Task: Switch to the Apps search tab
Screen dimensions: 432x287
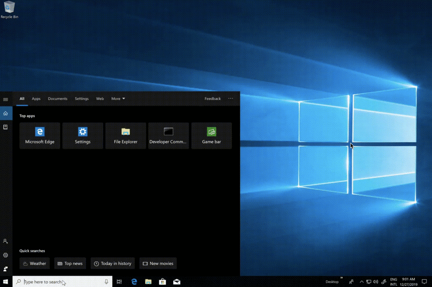Action: 36,99
